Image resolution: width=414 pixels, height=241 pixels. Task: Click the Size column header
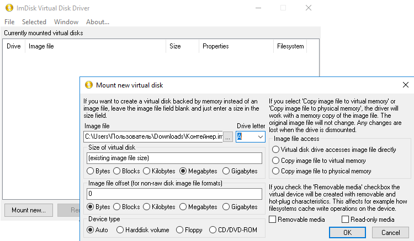(x=183, y=46)
